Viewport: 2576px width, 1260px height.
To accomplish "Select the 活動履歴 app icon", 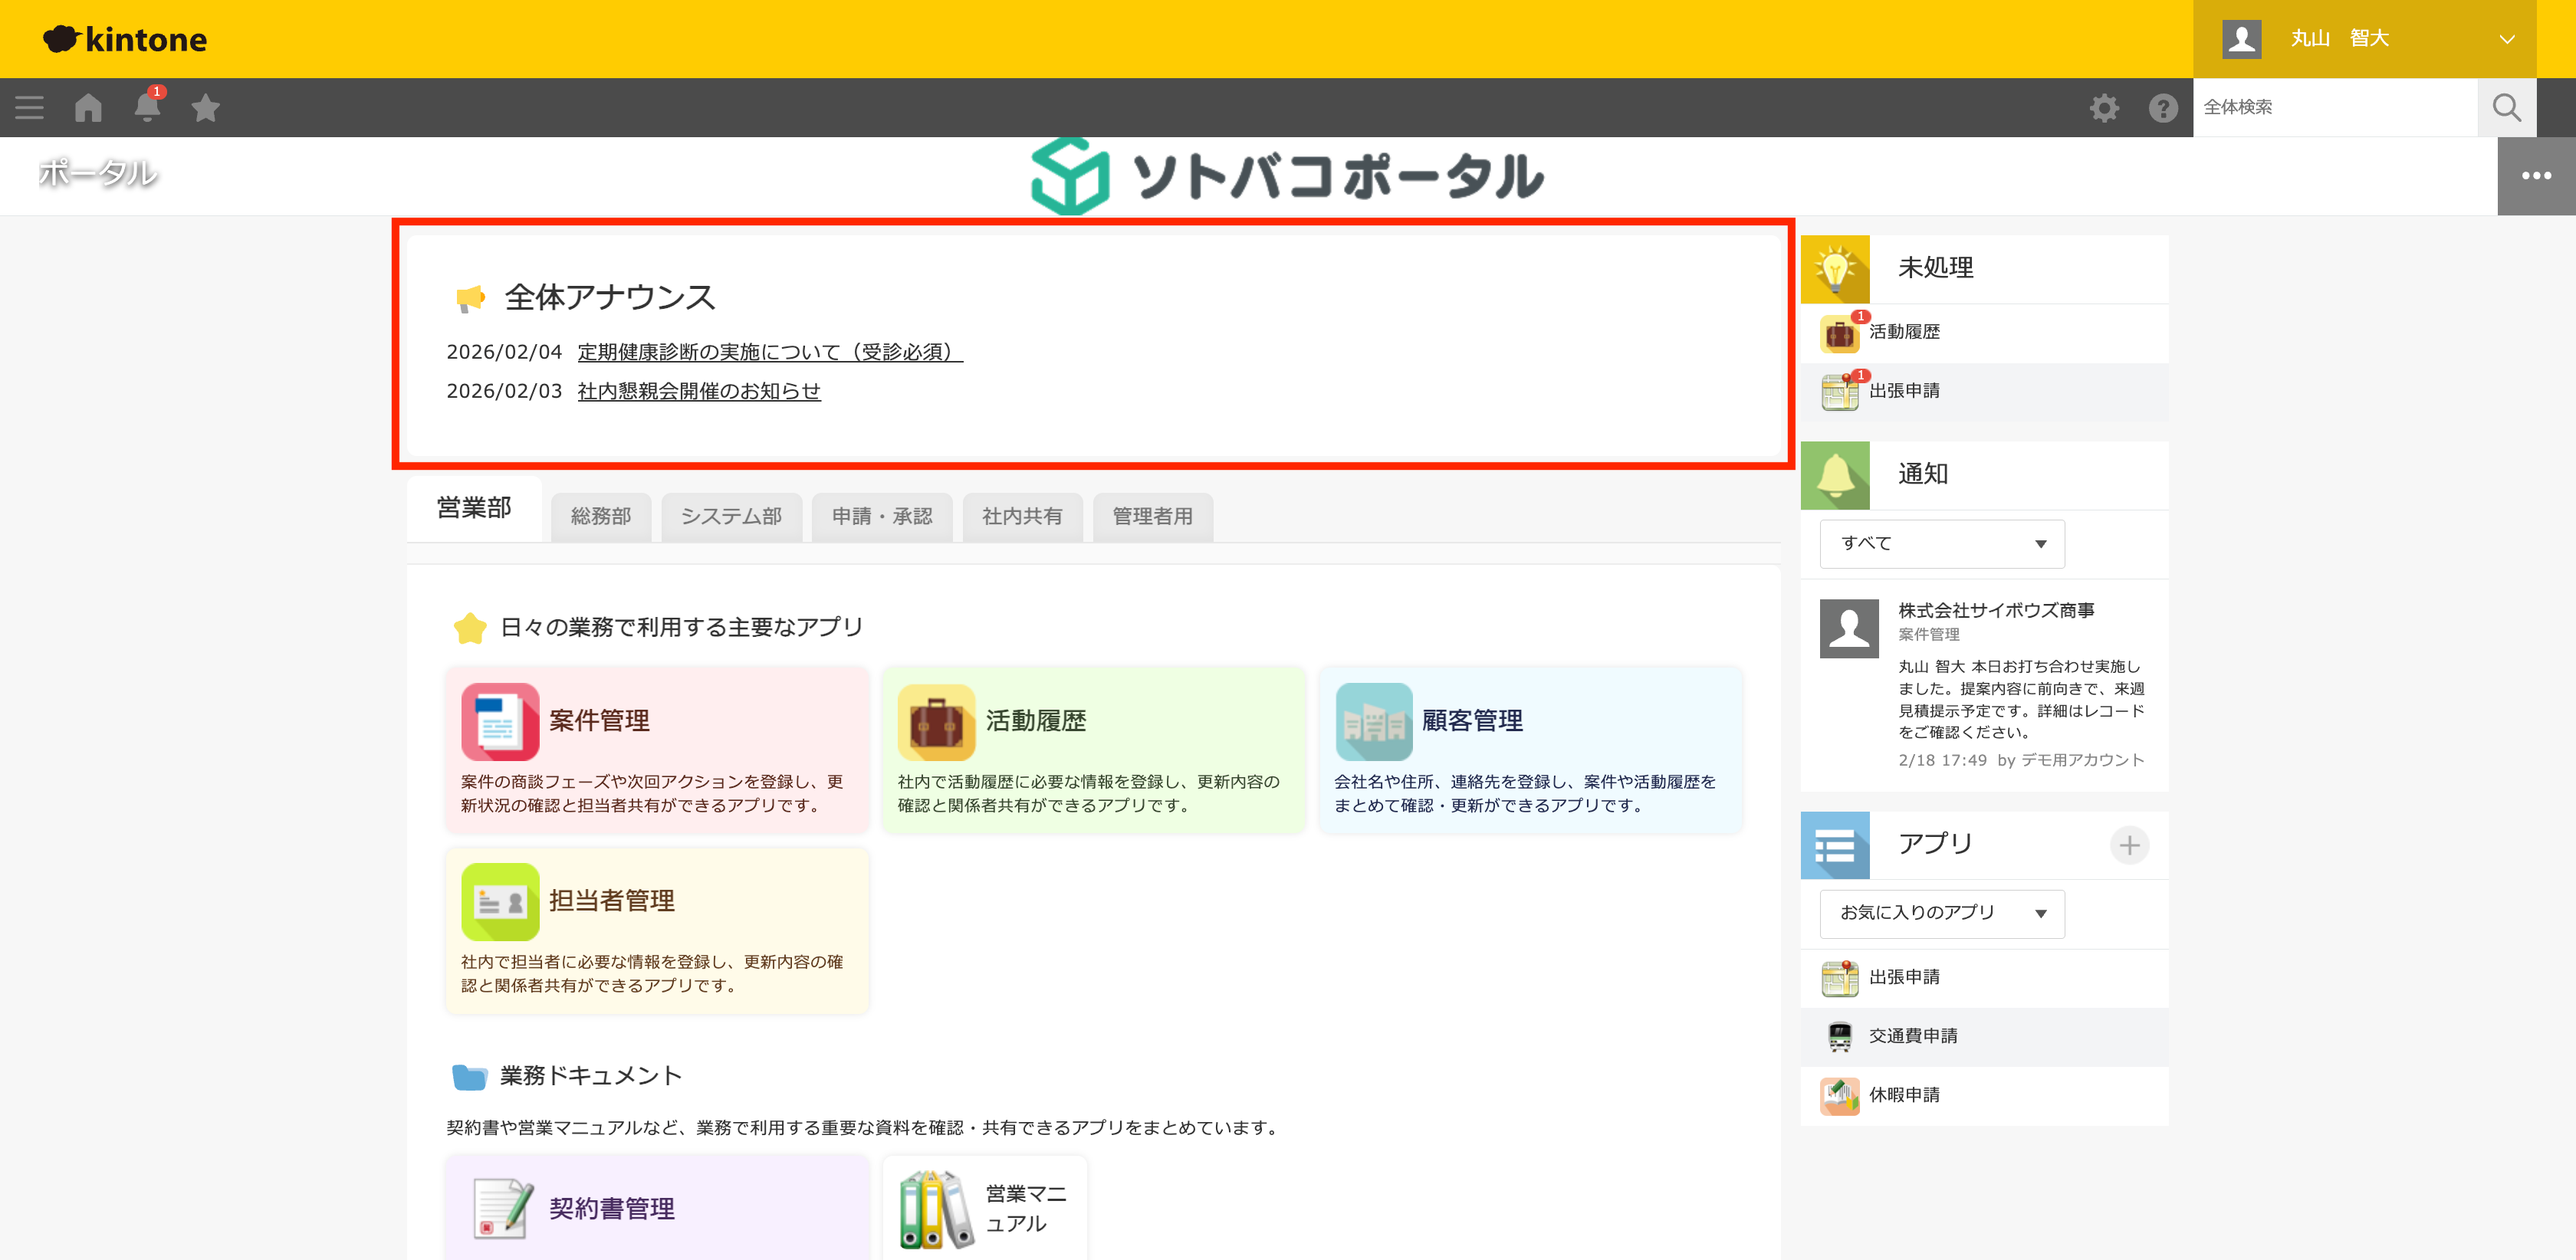I will pos(936,721).
